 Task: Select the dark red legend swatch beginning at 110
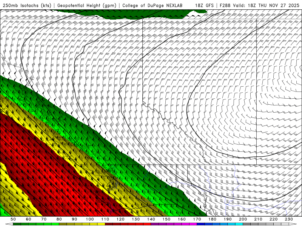109,224
